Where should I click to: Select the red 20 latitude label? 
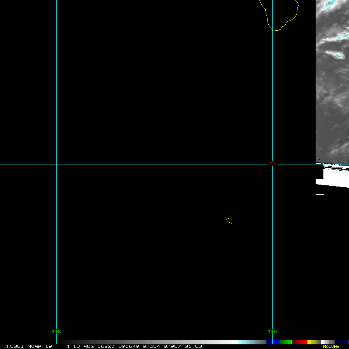tap(272, 164)
